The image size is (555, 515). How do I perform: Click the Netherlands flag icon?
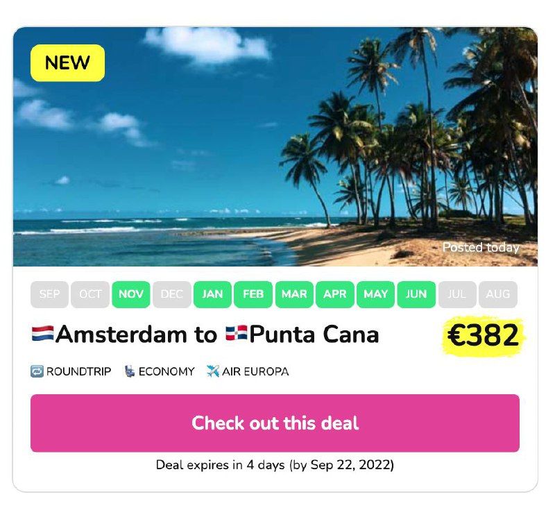point(42,335)
